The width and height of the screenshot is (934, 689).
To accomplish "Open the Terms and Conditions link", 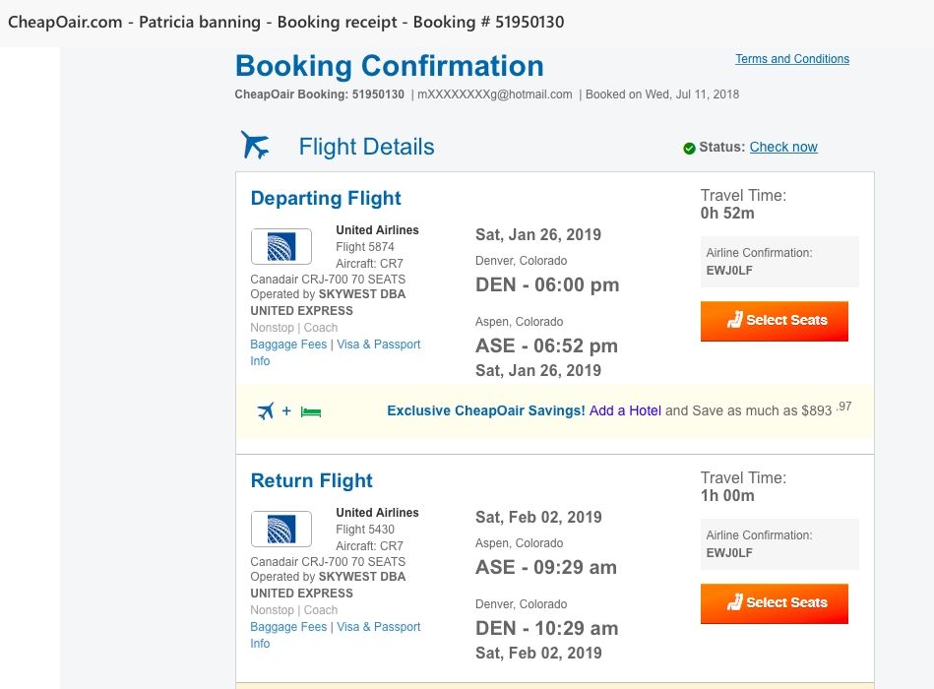I will 792,59.
